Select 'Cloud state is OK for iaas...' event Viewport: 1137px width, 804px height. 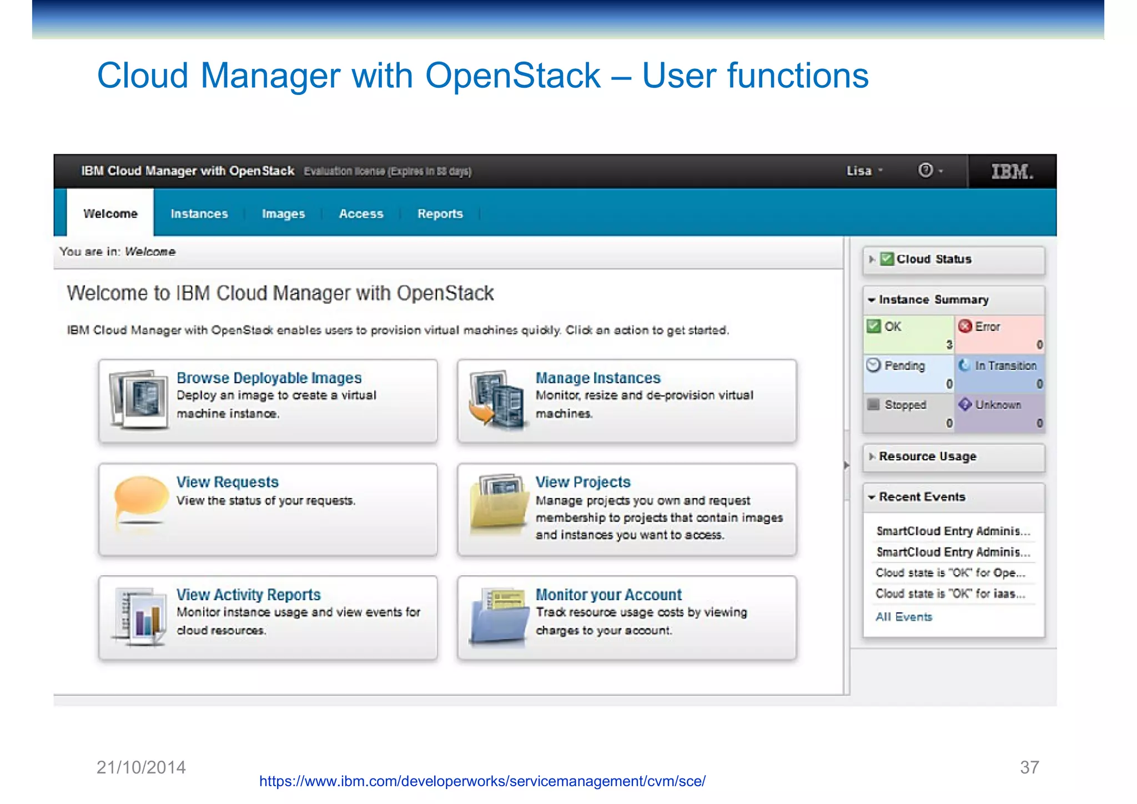pyautogui.click(x=950, y=594)
